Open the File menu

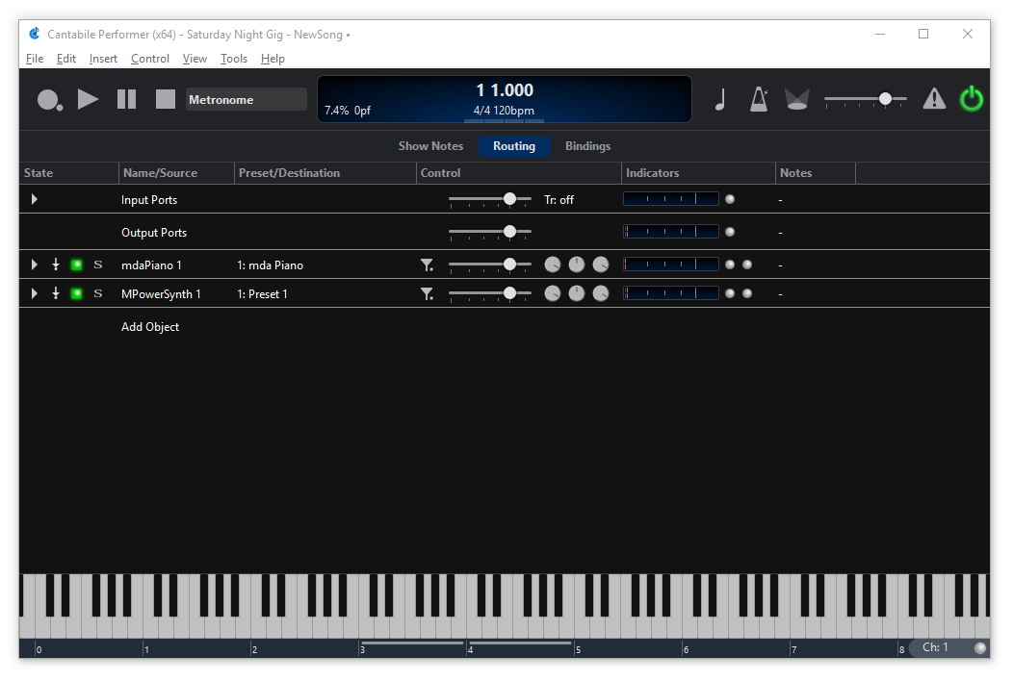35,59
